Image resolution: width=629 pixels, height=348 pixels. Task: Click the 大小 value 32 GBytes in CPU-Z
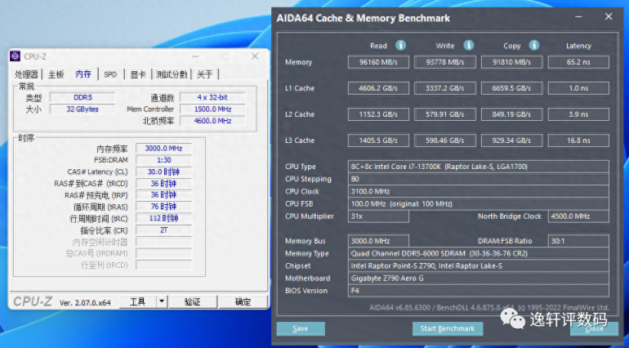(83, 109)
